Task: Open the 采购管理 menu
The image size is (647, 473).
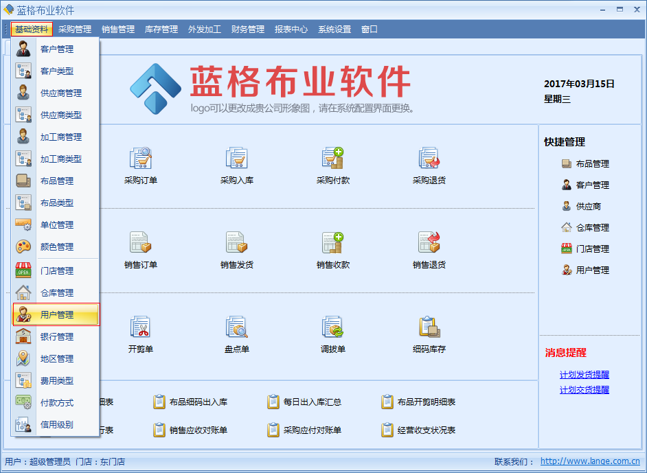Action: [x=75, y=30]
